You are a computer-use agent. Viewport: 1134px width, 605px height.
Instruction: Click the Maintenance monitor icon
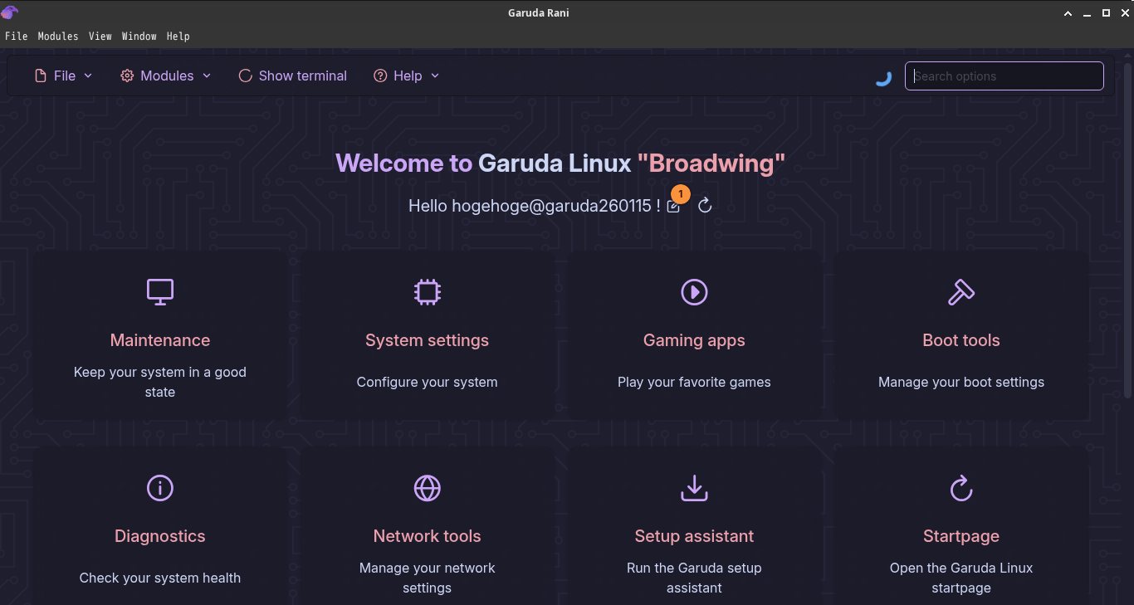coord(160,292)
